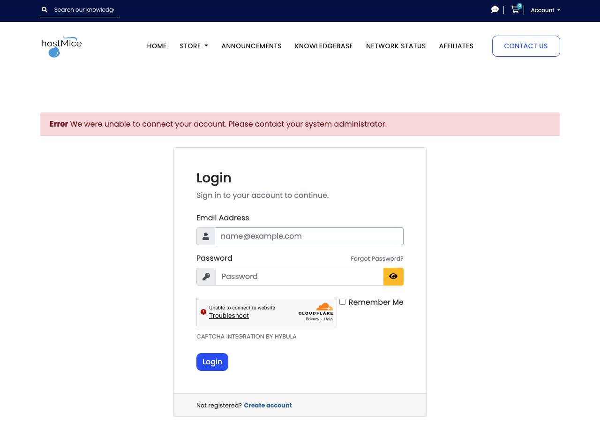Click the Forgot Password link
The image size is (600, 422).
point(377,258)
